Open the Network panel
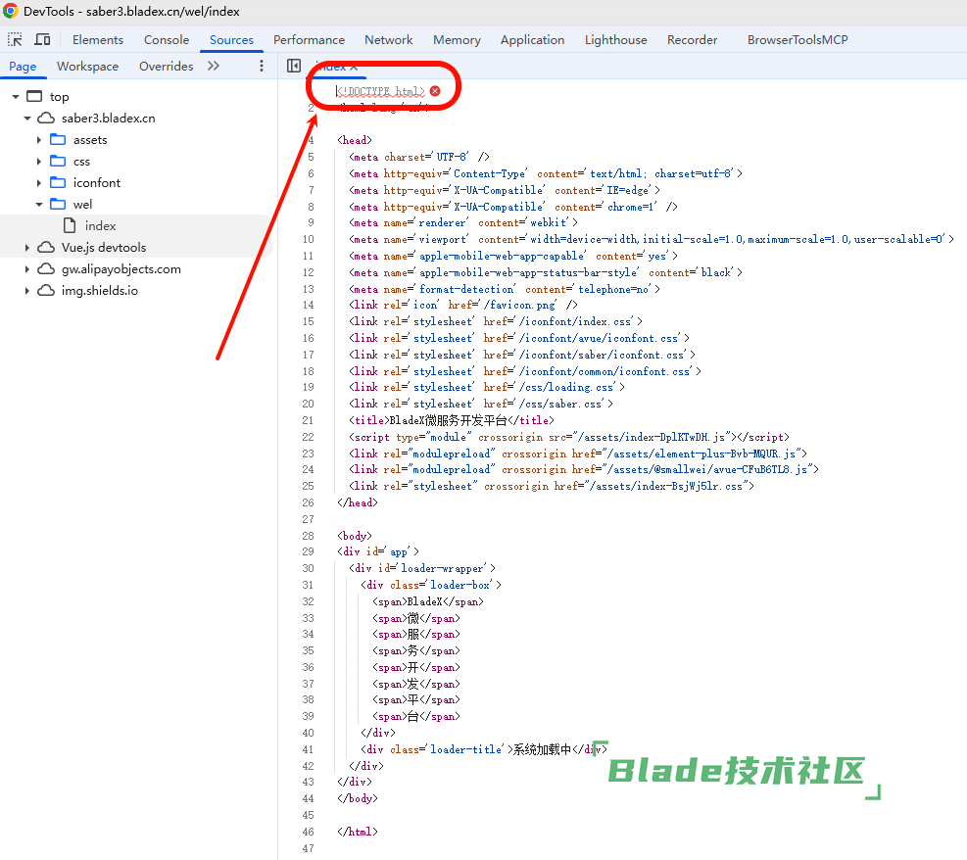Viewport: 967px width, 860px height. pos(389,40)
